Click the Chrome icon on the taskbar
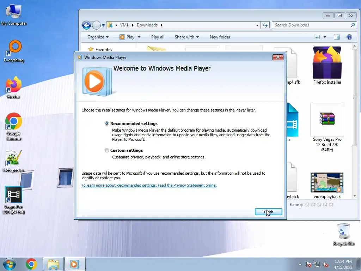 pyautogui.click(x=31, y=264)
